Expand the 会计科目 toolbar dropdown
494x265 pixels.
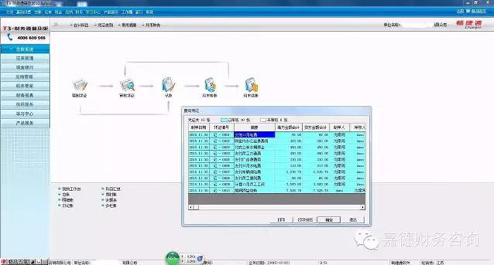(79, 25)
